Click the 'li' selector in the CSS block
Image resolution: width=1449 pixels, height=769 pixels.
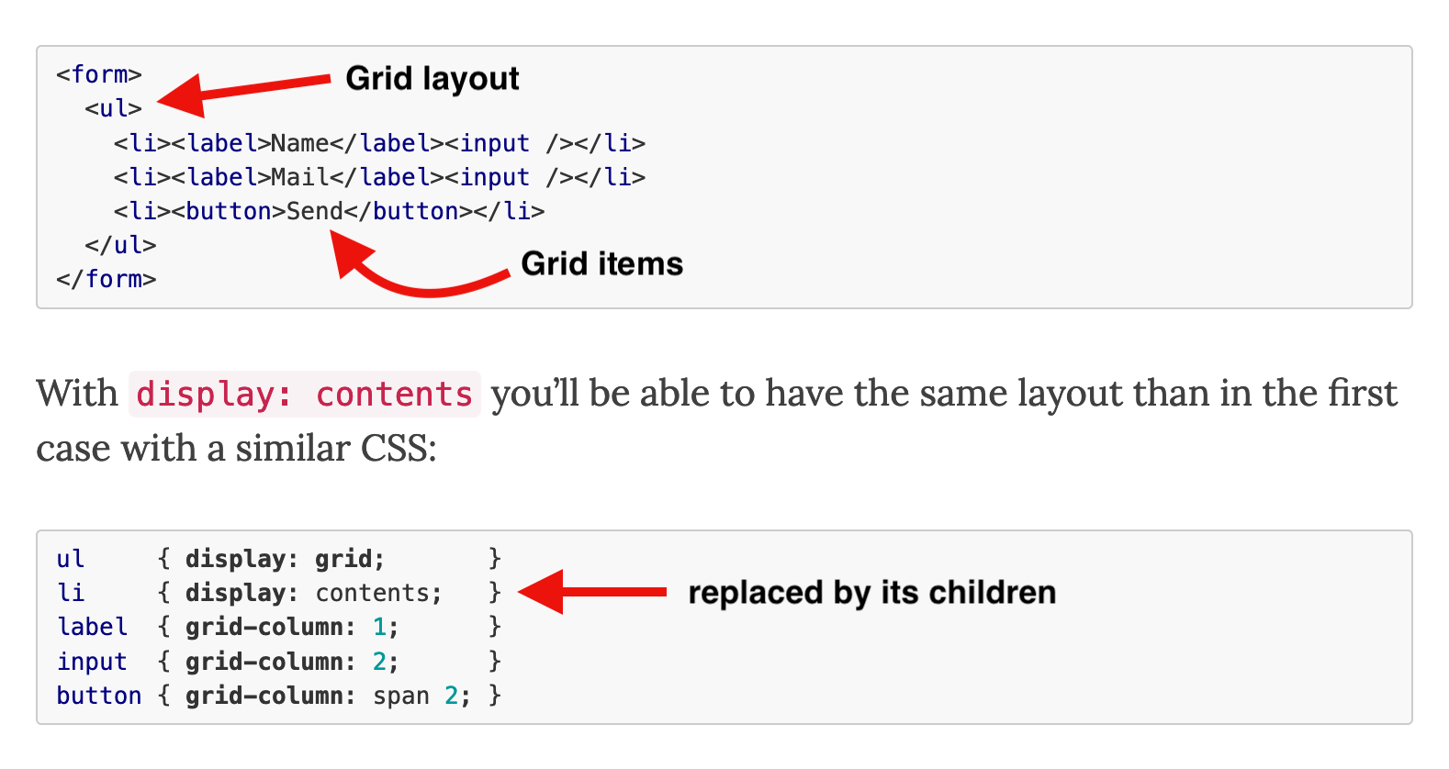pyautogui.click(x=71, y=593)
